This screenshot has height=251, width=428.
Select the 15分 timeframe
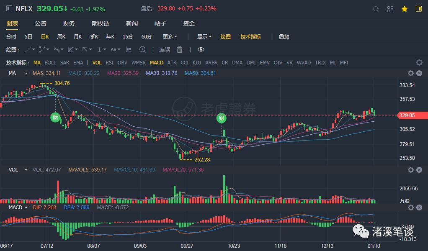pyautogui.click(x=128, y=36)
